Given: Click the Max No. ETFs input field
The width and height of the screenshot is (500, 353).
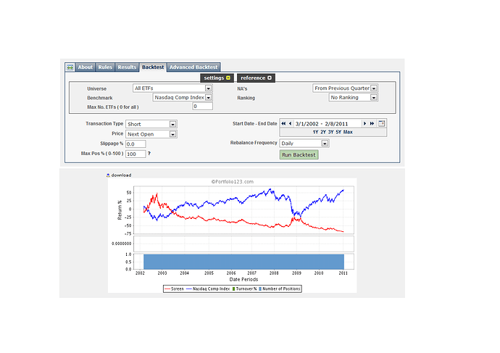Looking at the screenshot, I should click(x=202, y=107).
